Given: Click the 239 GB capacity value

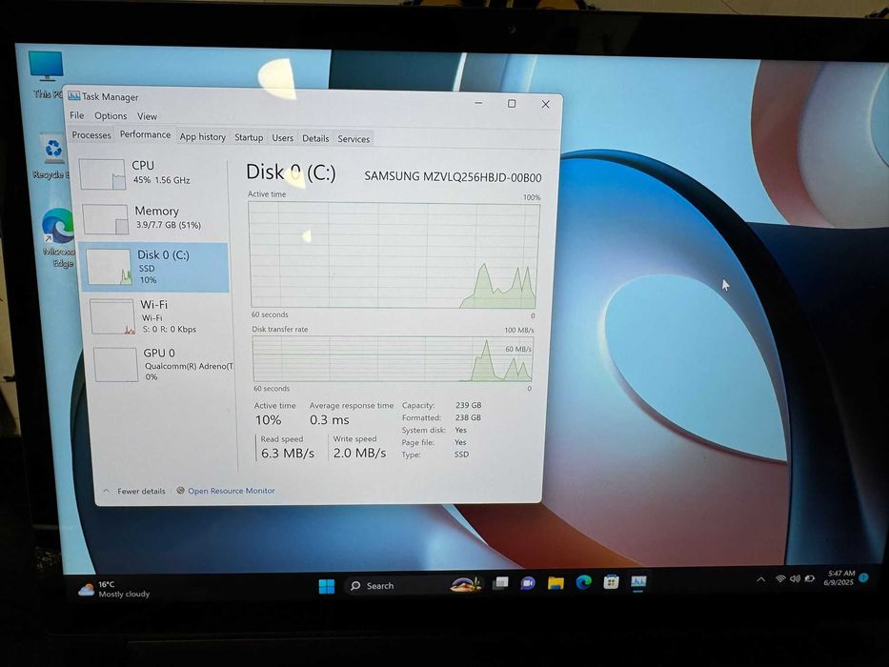Looking at the screenshot, I should coord(468,406).
